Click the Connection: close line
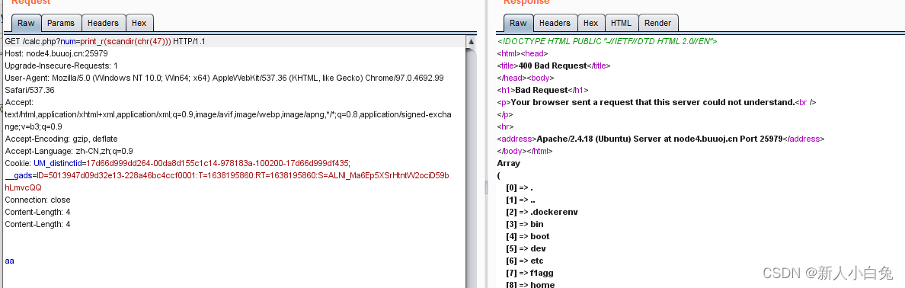Screen dimensions: 905x288 [37, 200]
